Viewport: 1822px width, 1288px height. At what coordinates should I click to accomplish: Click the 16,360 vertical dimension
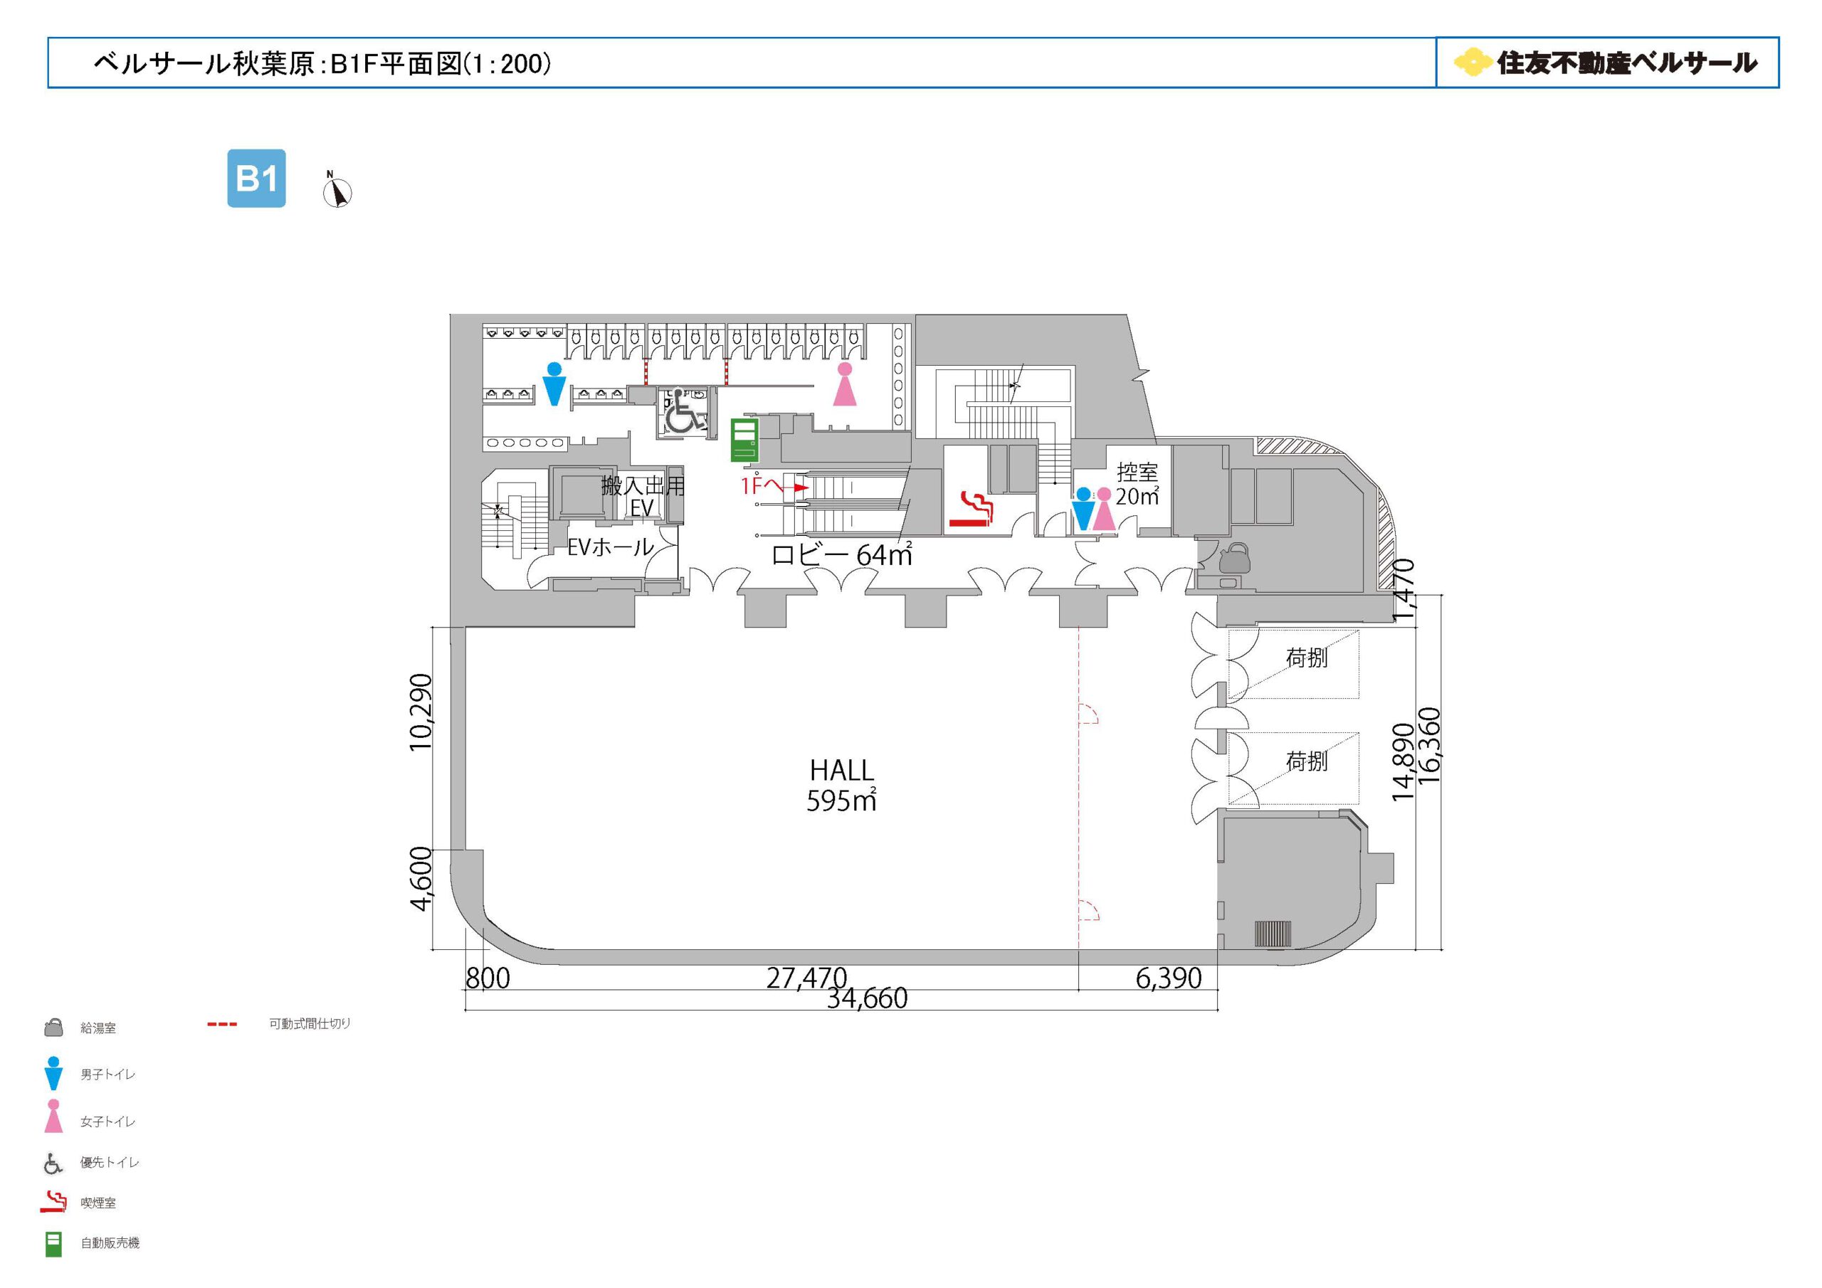1428,746
